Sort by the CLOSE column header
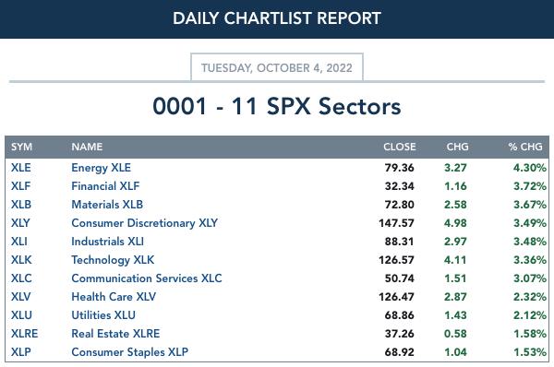Screen dimensions: 554x367 [x=400, y=147]
